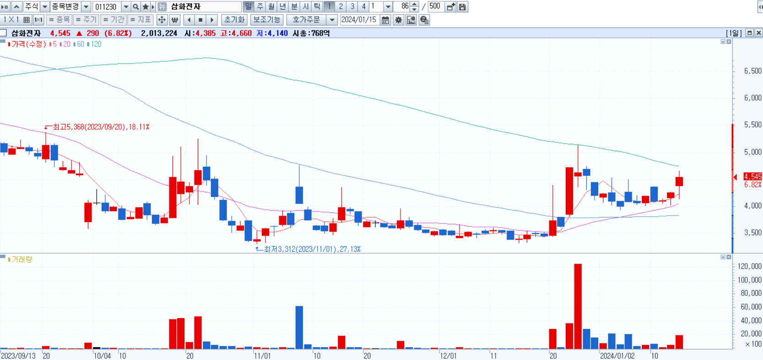Select interval preset 4 button

(363, 7)
